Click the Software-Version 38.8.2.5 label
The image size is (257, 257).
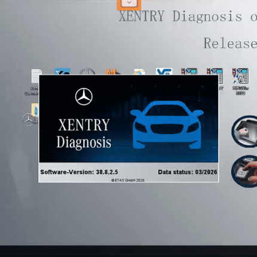pos(79,172)
